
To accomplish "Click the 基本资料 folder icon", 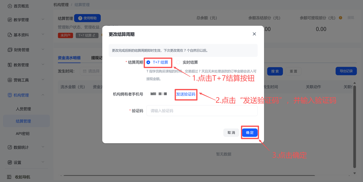I will [x=10, y=35].
